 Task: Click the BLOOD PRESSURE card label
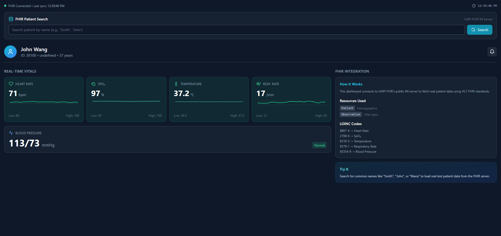click(28, 133)
